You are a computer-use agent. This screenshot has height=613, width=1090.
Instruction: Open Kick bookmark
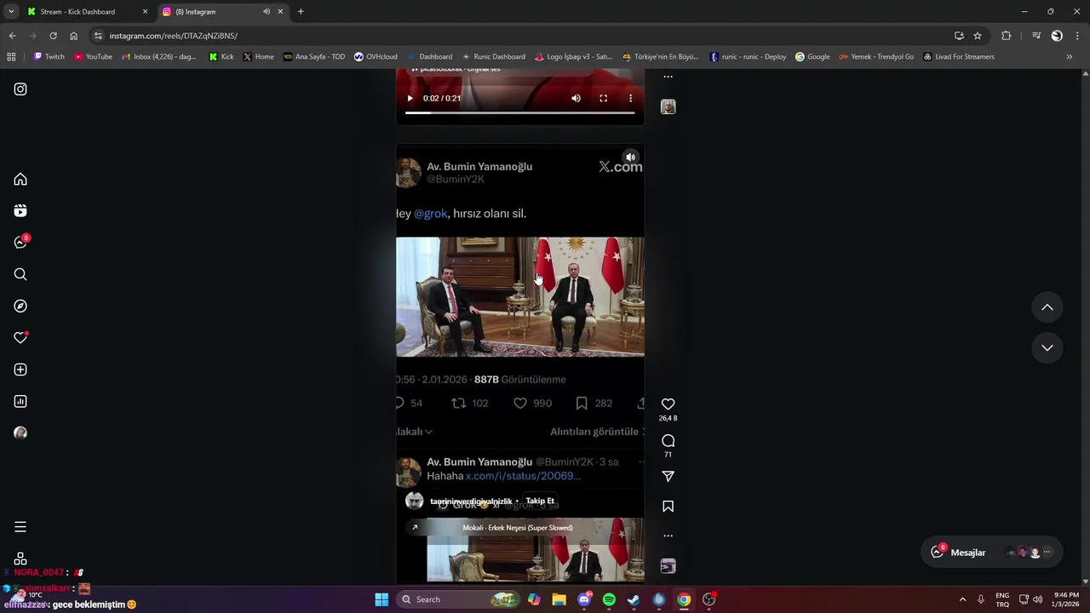221,57
